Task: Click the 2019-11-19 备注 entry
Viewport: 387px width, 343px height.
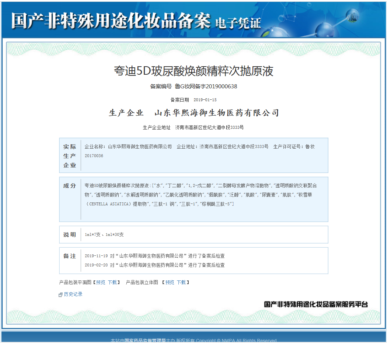Action: click(154, 256)
